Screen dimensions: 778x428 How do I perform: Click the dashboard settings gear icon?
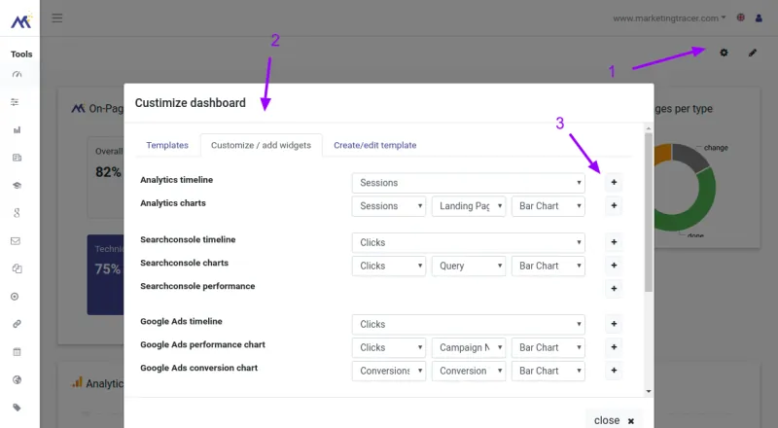pos(724,53)
